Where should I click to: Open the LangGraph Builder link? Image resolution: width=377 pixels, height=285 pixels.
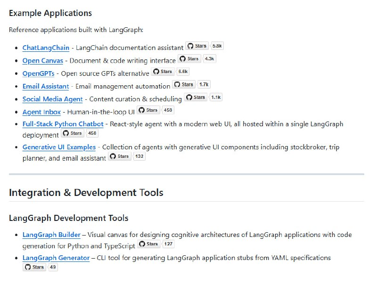(51, 235)
